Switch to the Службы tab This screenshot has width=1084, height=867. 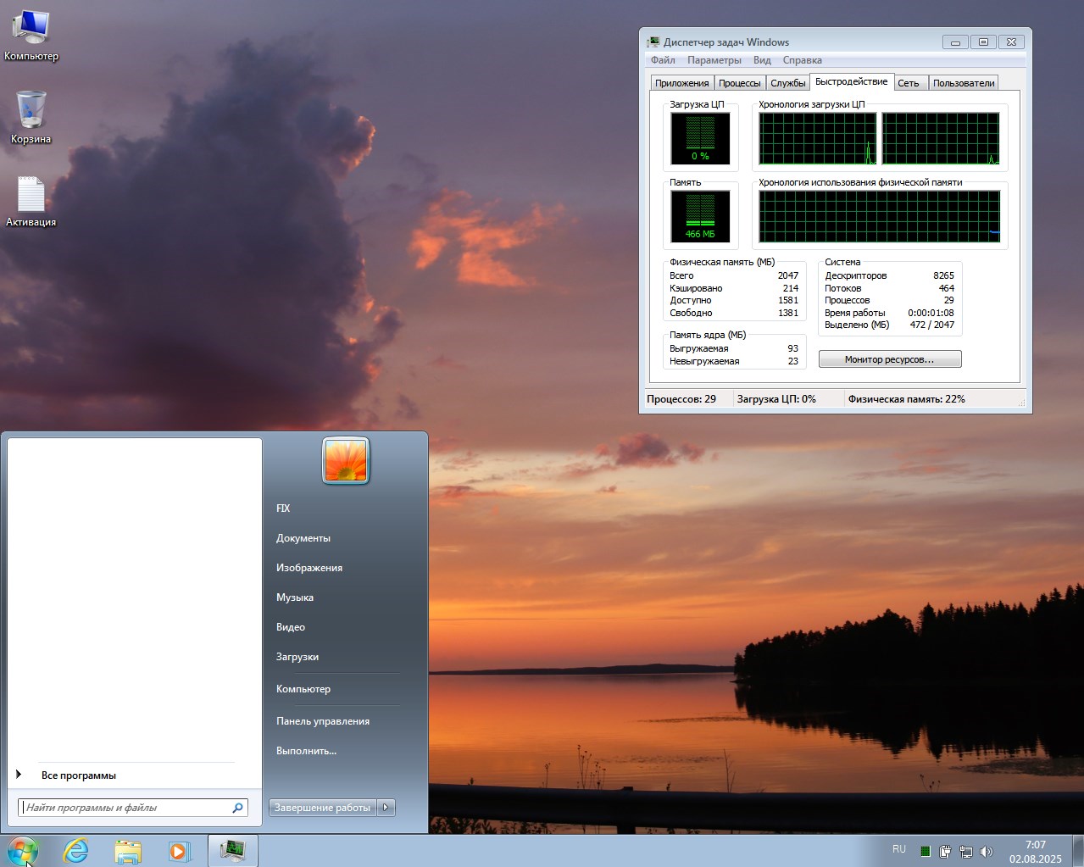tap(787, 83)
